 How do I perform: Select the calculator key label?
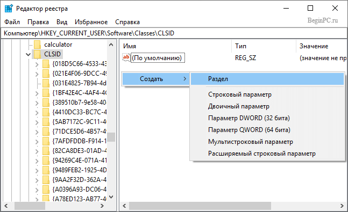(x=58, y=45)
